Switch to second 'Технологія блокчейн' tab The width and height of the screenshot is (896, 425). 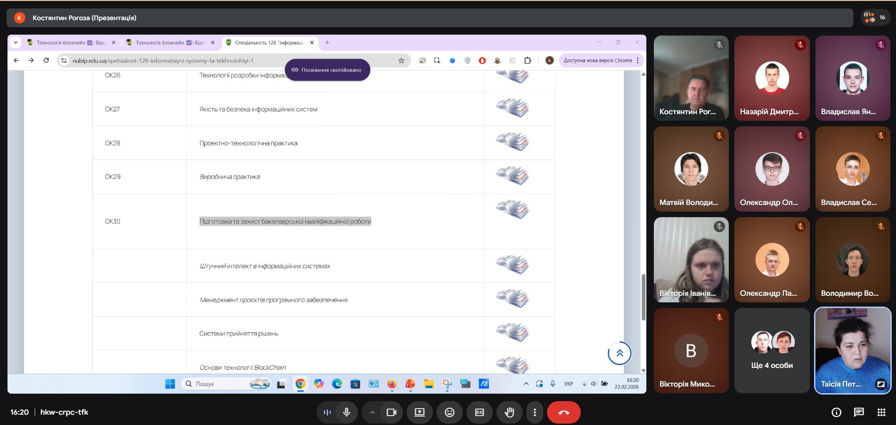pos(170,43)
